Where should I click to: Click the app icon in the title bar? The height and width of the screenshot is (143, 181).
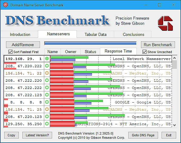(5, 5)
